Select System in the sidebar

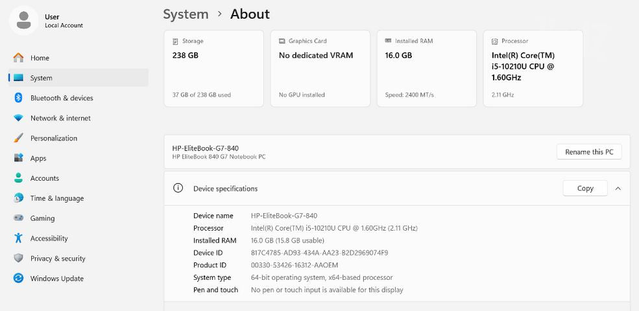pos(78,78)
